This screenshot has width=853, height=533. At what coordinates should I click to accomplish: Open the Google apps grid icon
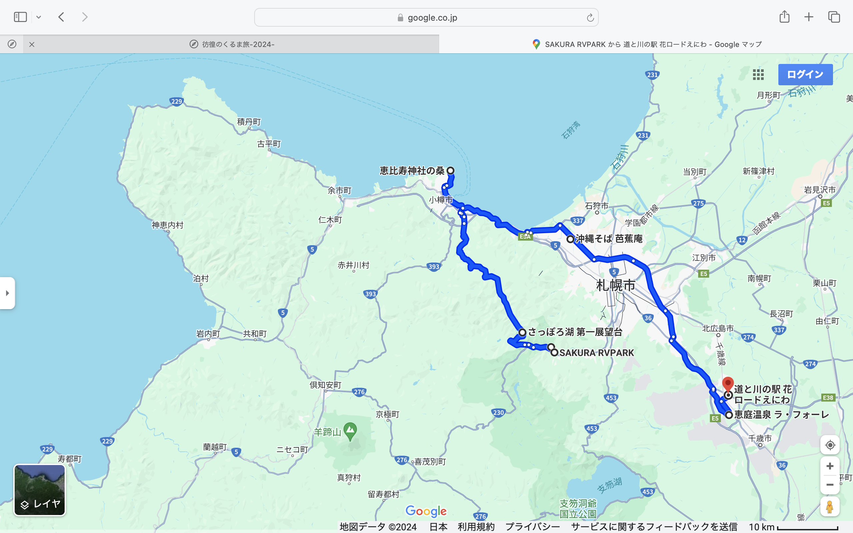pyautogui.click(x=758, y=74)
